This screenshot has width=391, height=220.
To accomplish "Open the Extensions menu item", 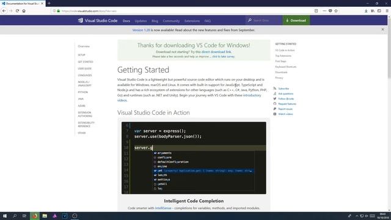I will [192, 21].
